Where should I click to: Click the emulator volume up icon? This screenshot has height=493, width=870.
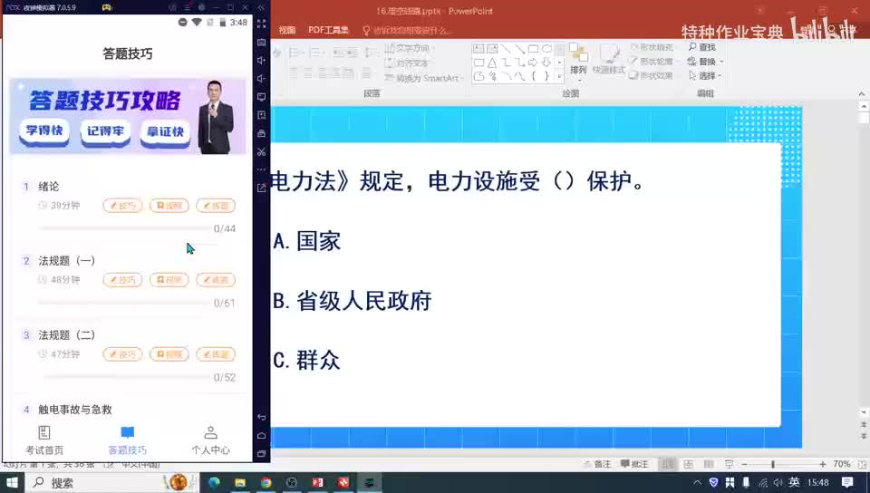(261, 61)
